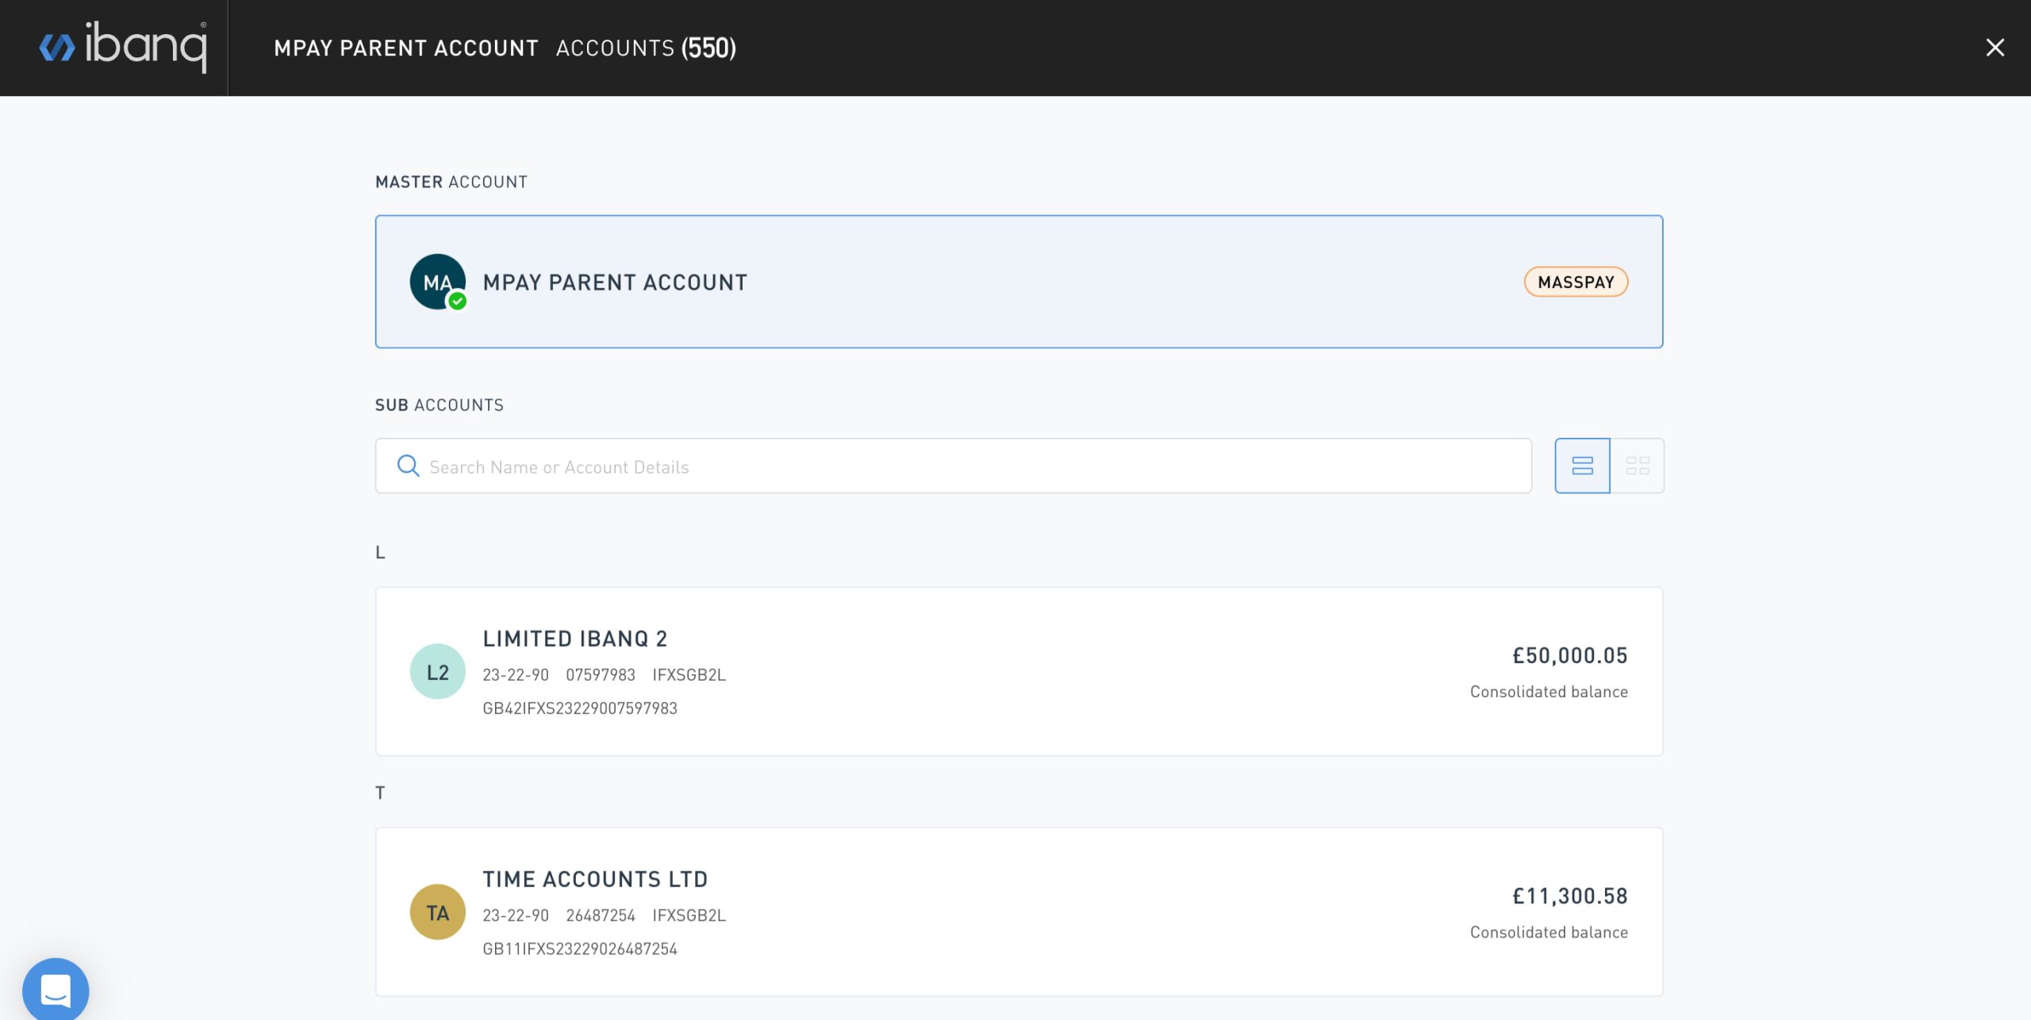
Task: Click the SUB ACCOUNTS section heading
Action: point(439,405)
